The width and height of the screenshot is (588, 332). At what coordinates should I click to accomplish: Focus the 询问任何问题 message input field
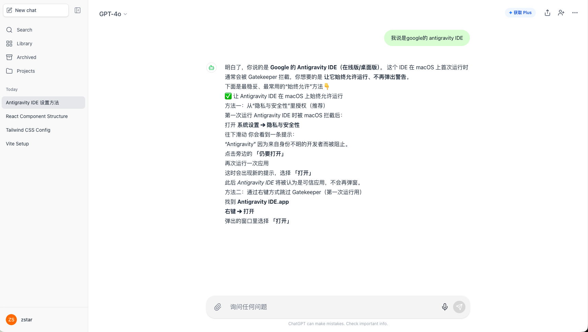click(x=330, y=307)
